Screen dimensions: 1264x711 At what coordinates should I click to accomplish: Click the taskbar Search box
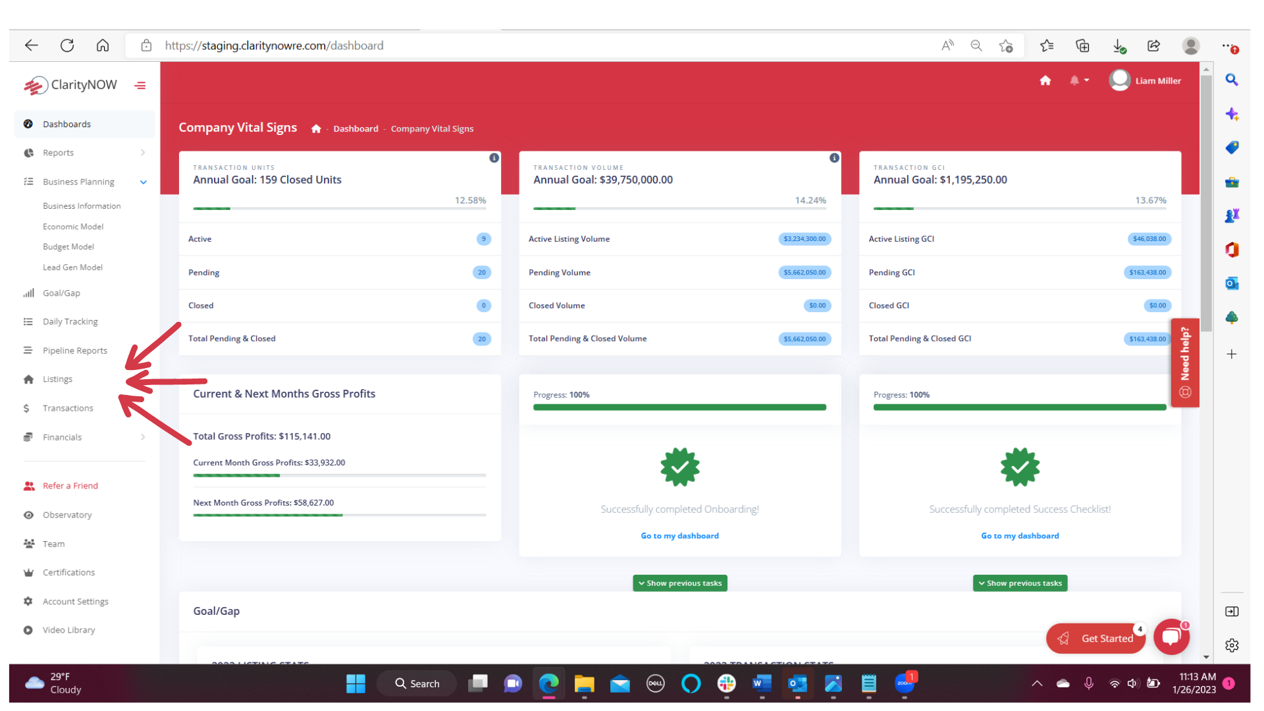click(417, 684)
